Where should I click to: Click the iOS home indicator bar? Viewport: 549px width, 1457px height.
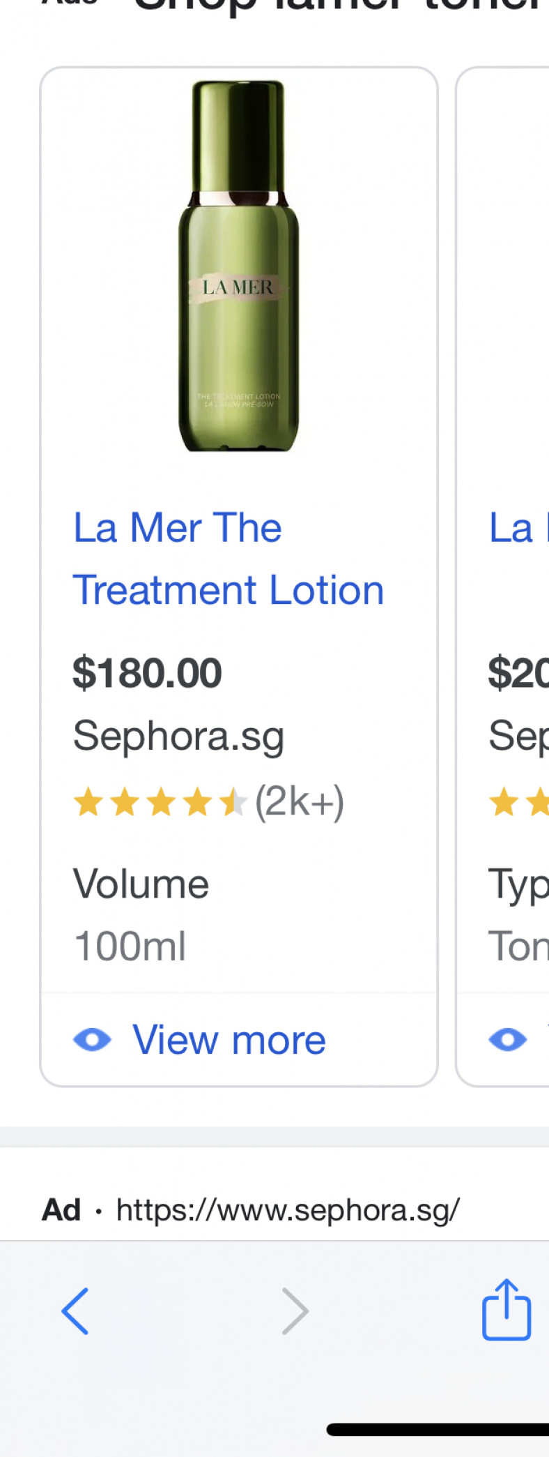(x=438, y=1430)
